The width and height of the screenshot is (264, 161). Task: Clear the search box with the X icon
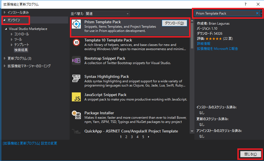[257, 13]
